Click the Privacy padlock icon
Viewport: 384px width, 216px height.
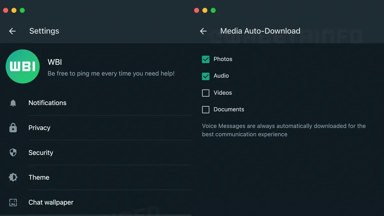click(13, 128)
